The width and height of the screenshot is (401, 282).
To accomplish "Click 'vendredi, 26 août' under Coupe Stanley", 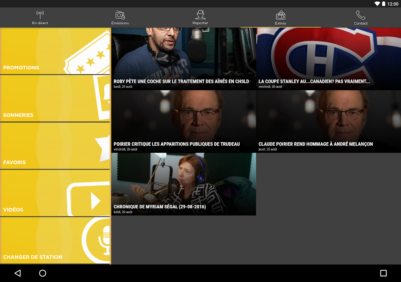I will (270, 86).
